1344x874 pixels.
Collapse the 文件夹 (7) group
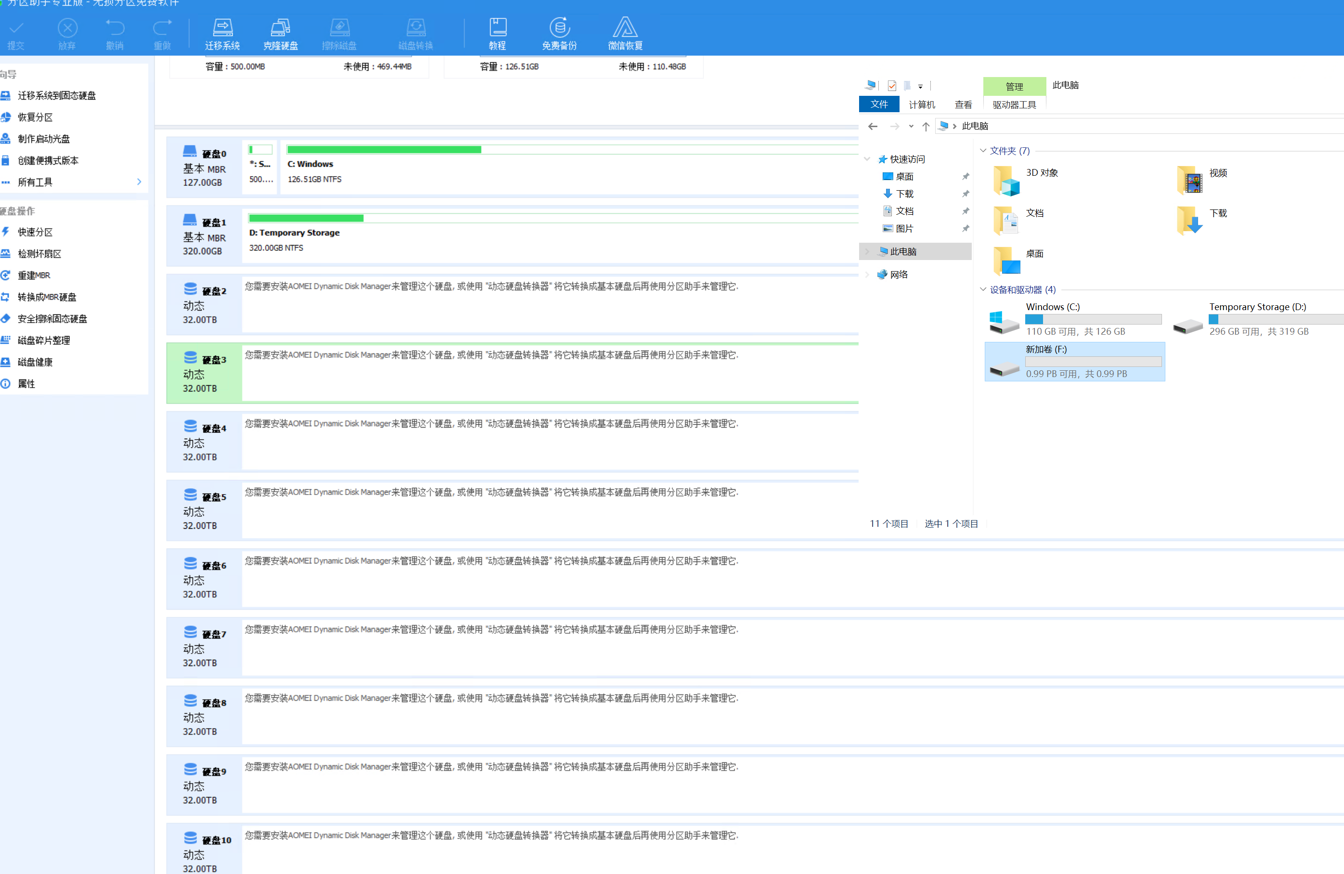pos(982,151)
